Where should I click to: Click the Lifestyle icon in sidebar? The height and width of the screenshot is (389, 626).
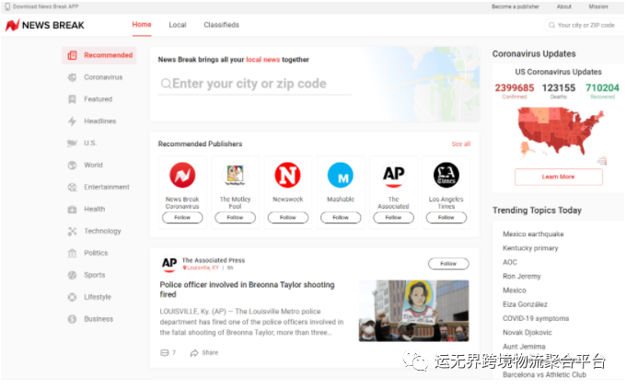(x=72, y=297)
